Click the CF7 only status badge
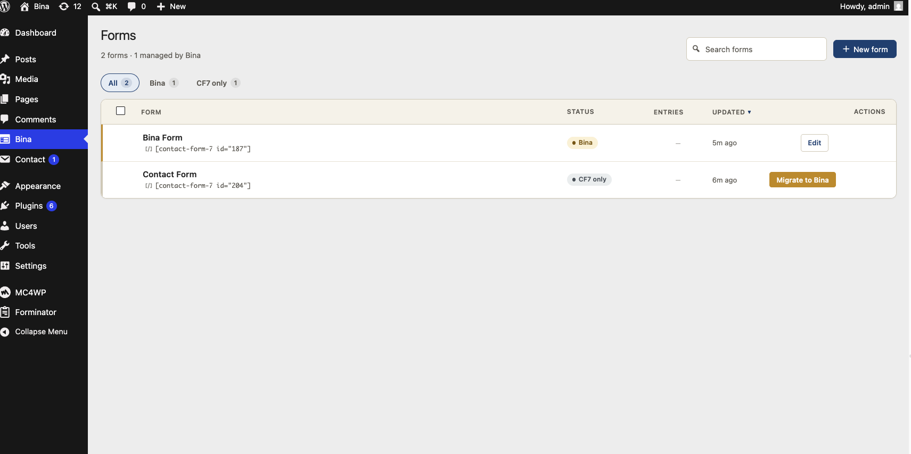The width and height of the screenshot is (911, 454). (x=589, y=179)
